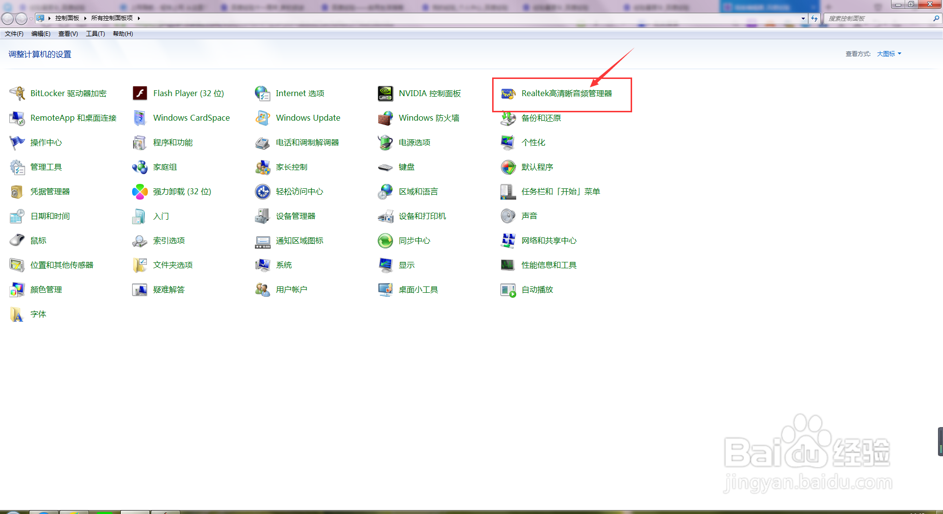Open the 编辑(E) menu
The width and height of the screenshot is (943, 514).
[x=41, y=34]
